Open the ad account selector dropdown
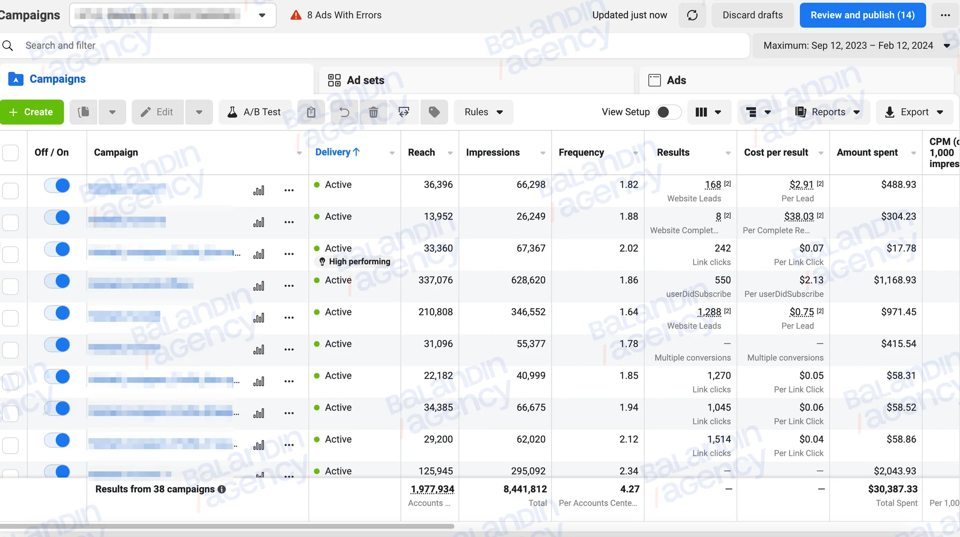This screenshot has width=960, height=537. click(x=173, y=15)
